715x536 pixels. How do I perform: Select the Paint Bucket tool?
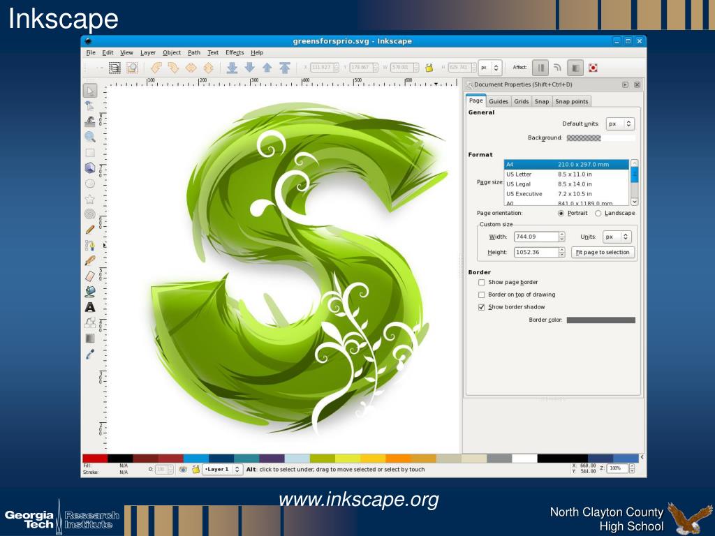(90, 292)
